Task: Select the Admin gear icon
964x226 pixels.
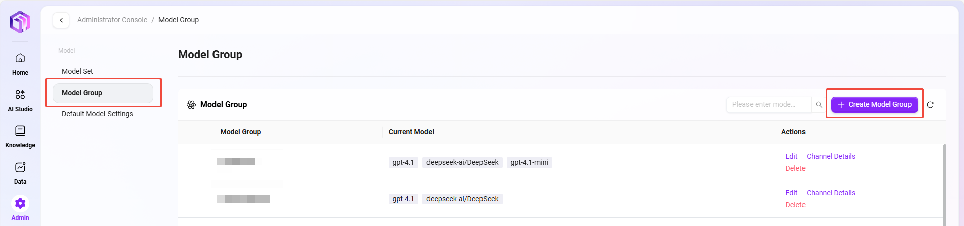Action: (x=20, y=203)
